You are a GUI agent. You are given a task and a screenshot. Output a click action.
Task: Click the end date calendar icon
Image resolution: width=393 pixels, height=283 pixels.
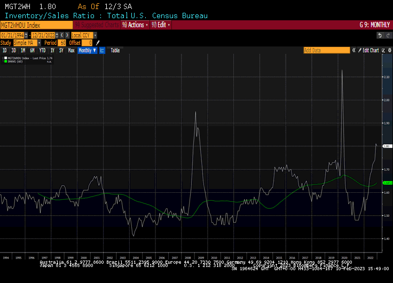click(x=58, y=35)
